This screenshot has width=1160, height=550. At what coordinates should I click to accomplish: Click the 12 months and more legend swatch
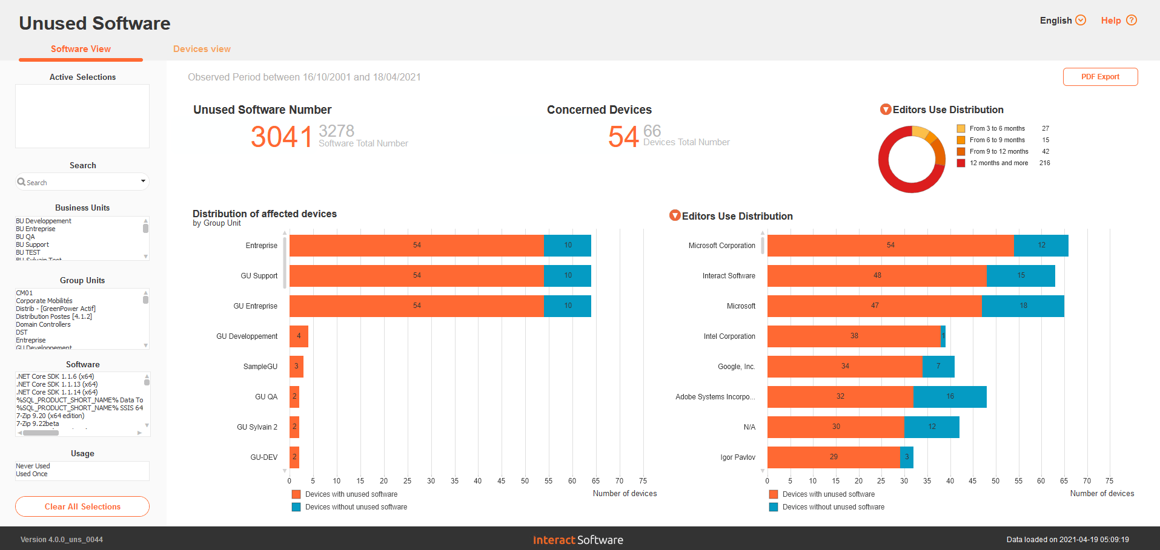[x=961, y=163]
